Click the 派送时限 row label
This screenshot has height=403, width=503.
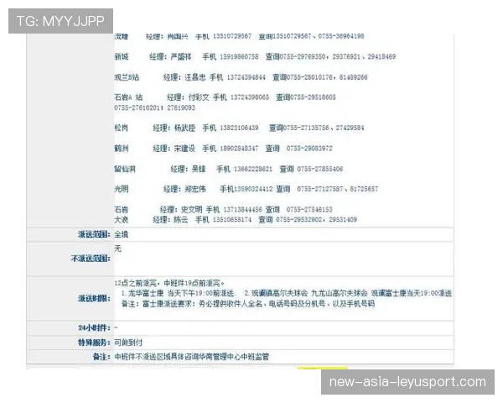[x=94, y=299]
